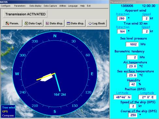
Task: Open the Configure menu
Action: click(6, 6)
